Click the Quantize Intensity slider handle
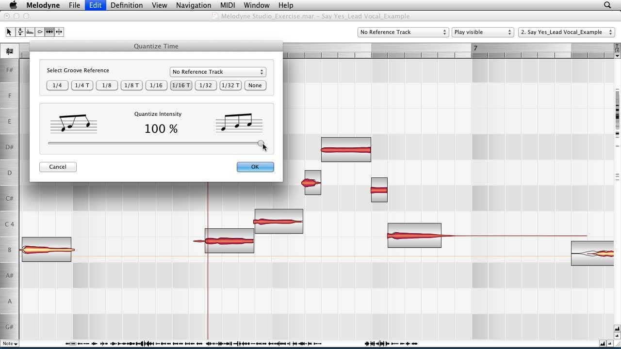Screen dimensions: 621x349 point(261,143)
